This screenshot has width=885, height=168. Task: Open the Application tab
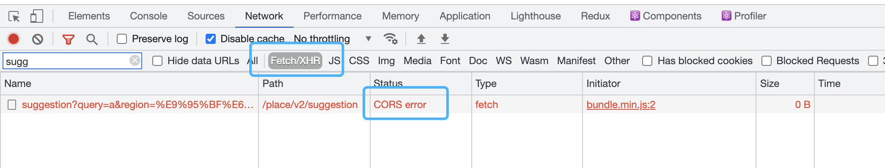click(x=465, y=16)
